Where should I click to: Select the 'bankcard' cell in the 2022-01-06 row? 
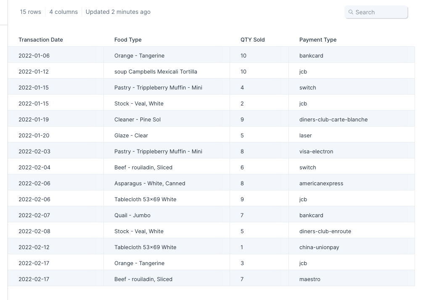pyautogui.click(x=352, y=55)
